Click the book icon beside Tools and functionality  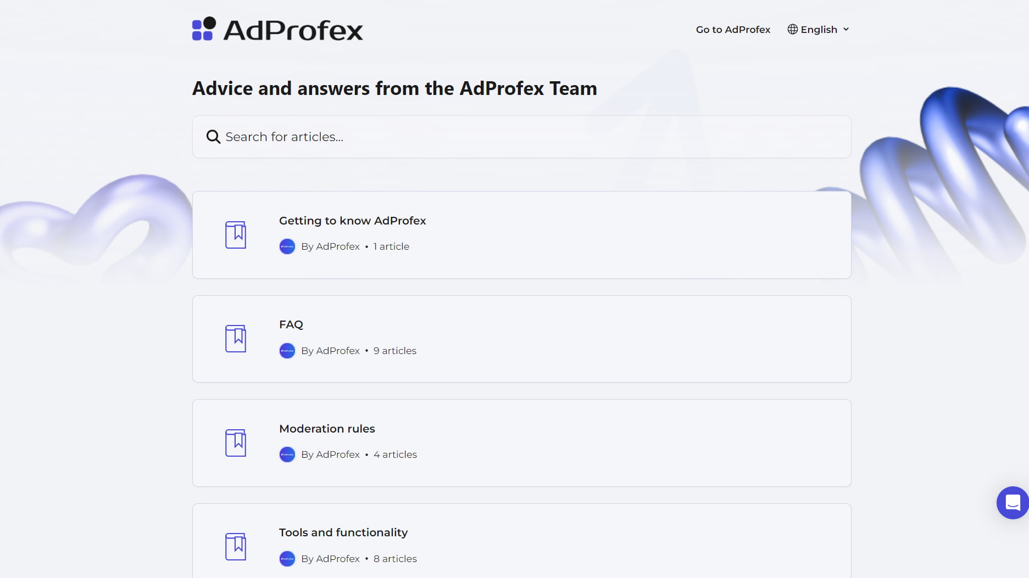[236, 547]
